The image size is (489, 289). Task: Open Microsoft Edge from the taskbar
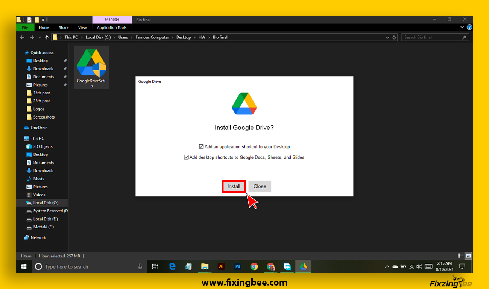click(172, 266)
